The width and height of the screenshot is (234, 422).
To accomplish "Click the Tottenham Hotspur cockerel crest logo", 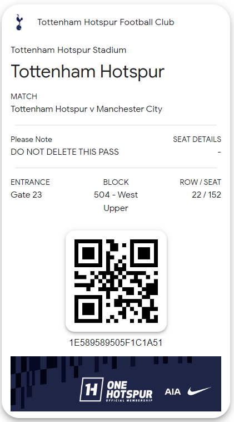I will (19, 22).
